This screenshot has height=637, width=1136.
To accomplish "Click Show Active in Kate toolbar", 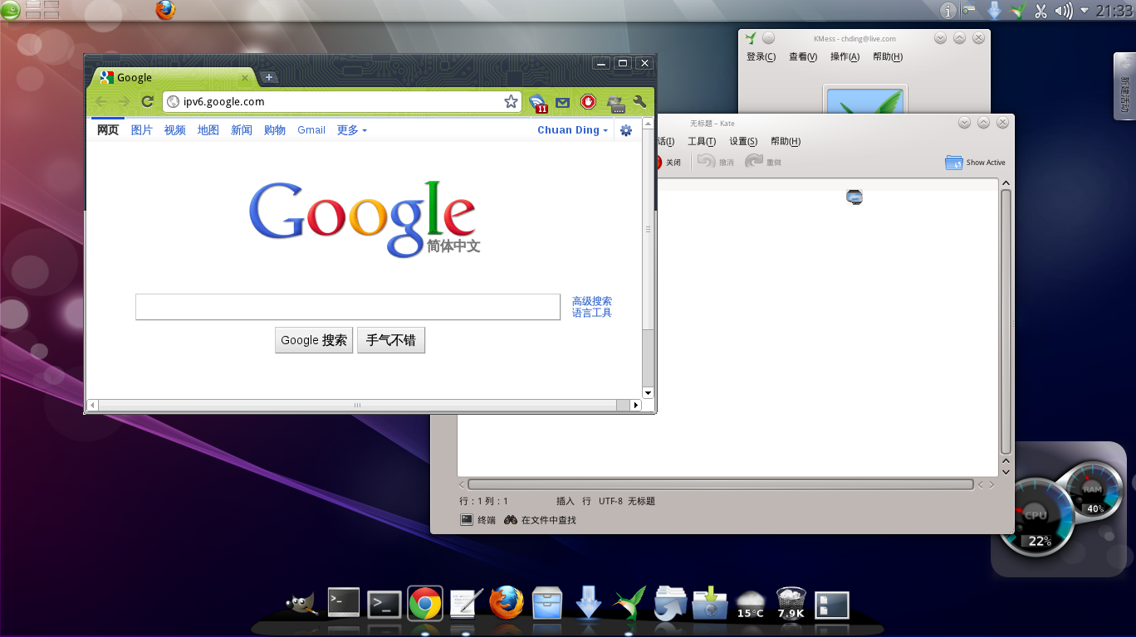I will 975,163.
